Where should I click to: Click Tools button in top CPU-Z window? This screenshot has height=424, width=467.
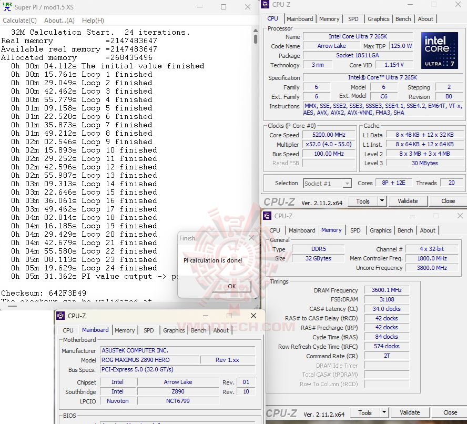coord(363,201)
